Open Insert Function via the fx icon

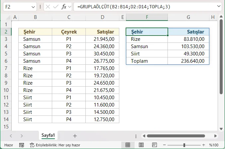[x=64, y=7]
